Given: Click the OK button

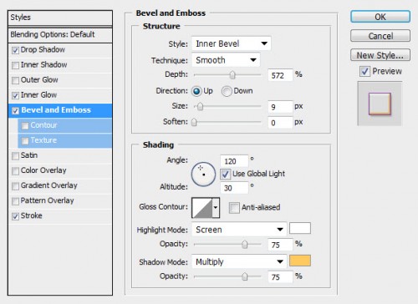Looking at the screenshot, I should pos(380,17).
